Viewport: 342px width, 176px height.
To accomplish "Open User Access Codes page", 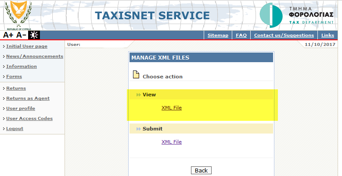I will (29, 119).
